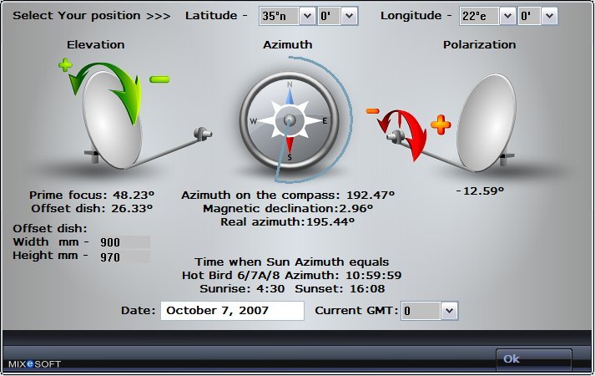Click the green minus elevation icon
595x376 pixels.
coord(159,79)
